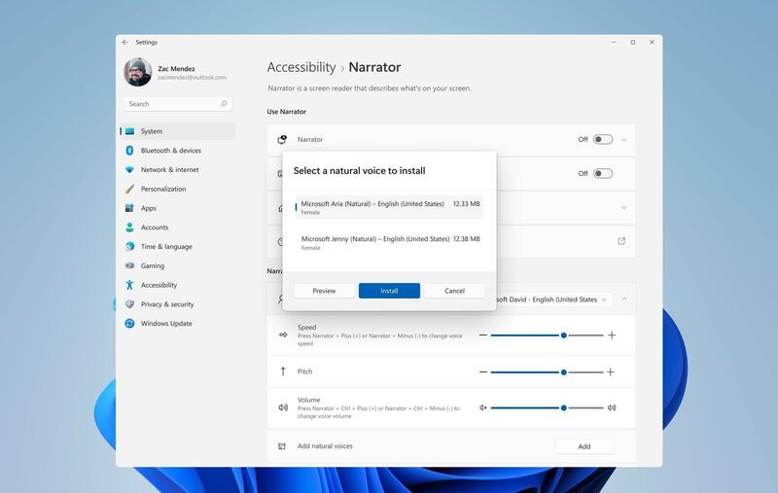
Task: Click the muted speaker icon beside Volume slider
Action: tap(482, 407)
